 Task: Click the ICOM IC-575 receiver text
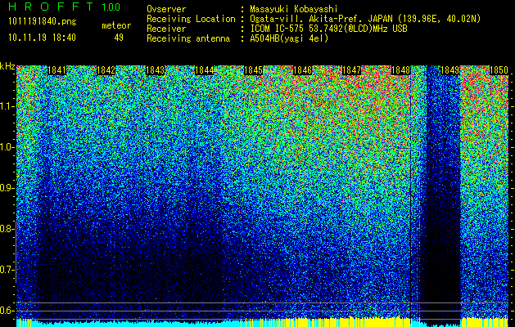328,29
